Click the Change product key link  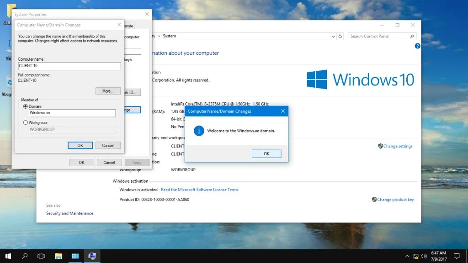395,200
